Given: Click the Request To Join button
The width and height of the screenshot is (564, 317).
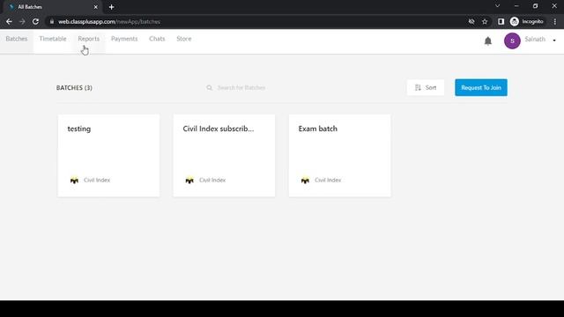Looking at the screenshot, I should (481, 88).
